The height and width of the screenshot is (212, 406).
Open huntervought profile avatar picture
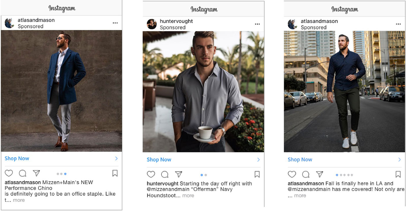tap(152, 24)
